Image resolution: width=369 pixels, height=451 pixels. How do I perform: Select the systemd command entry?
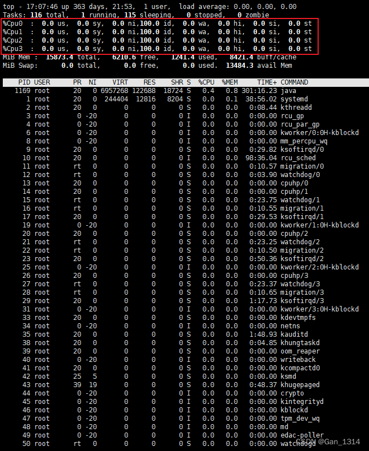click(294, 99)
